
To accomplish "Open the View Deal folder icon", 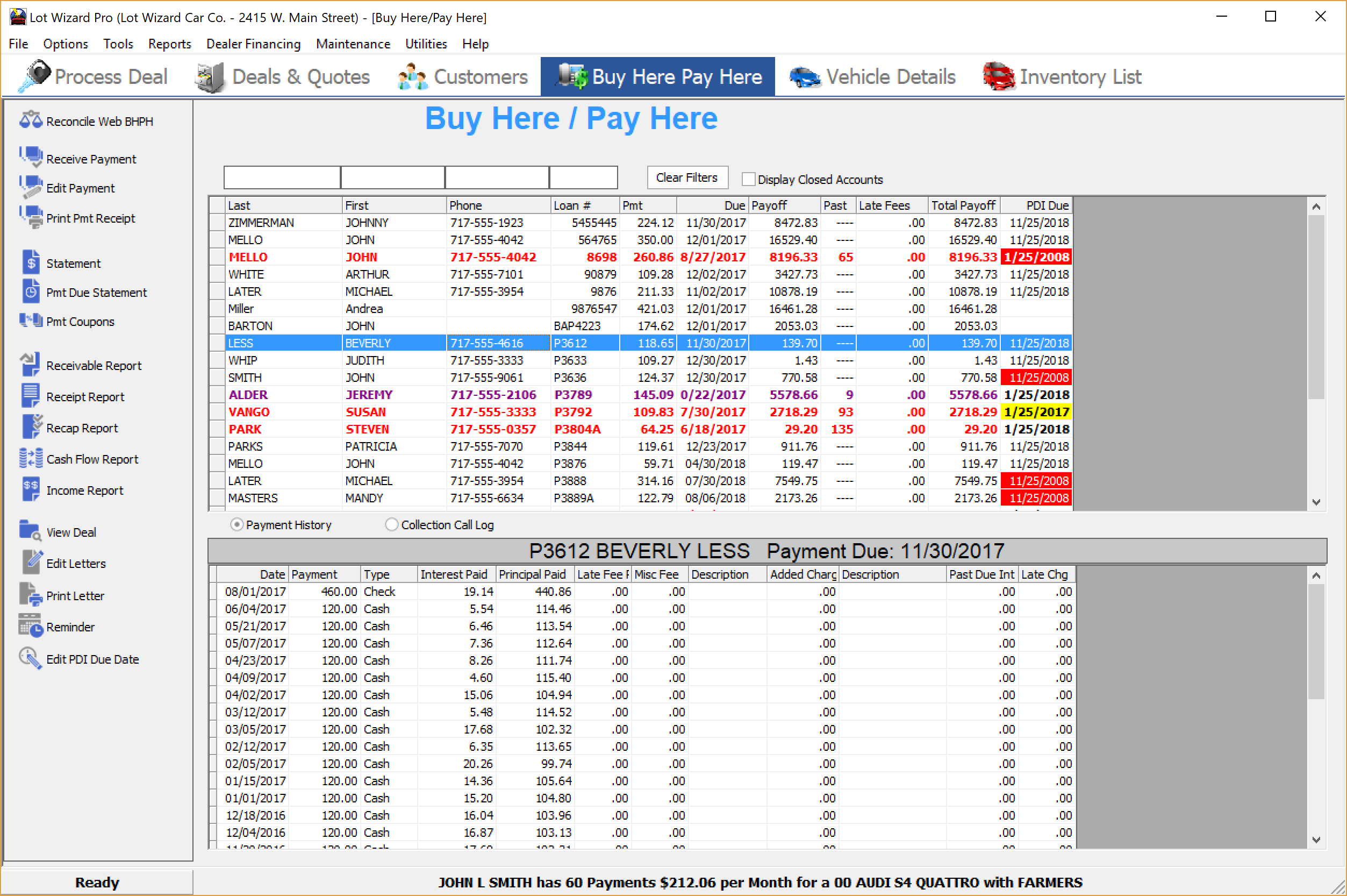I will (31, 531).
